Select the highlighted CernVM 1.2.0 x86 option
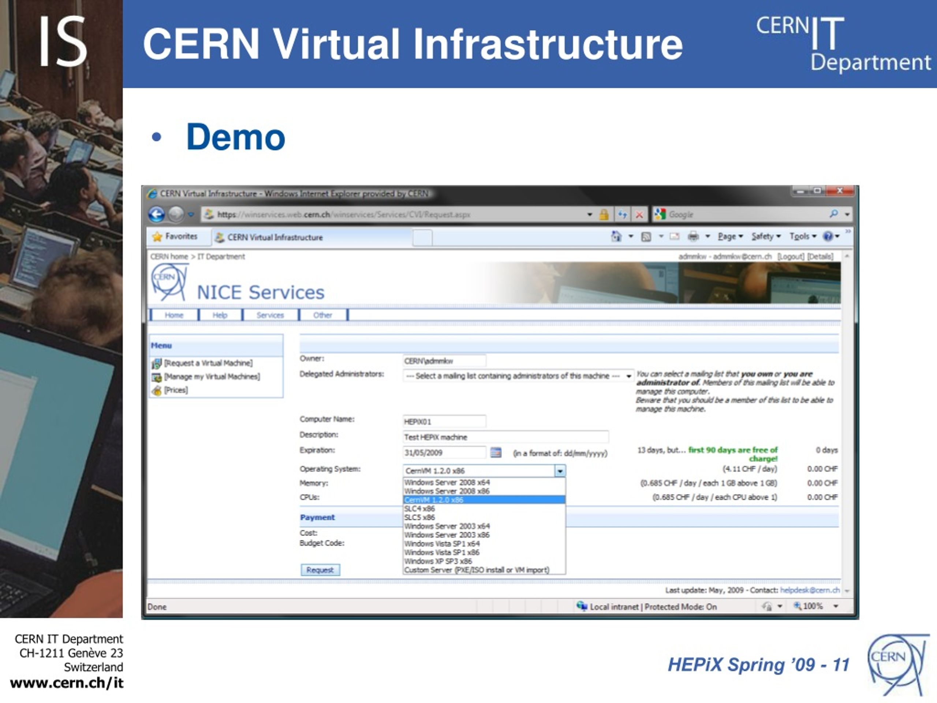Viewport: 937px width, 703px height. point(484,500)
